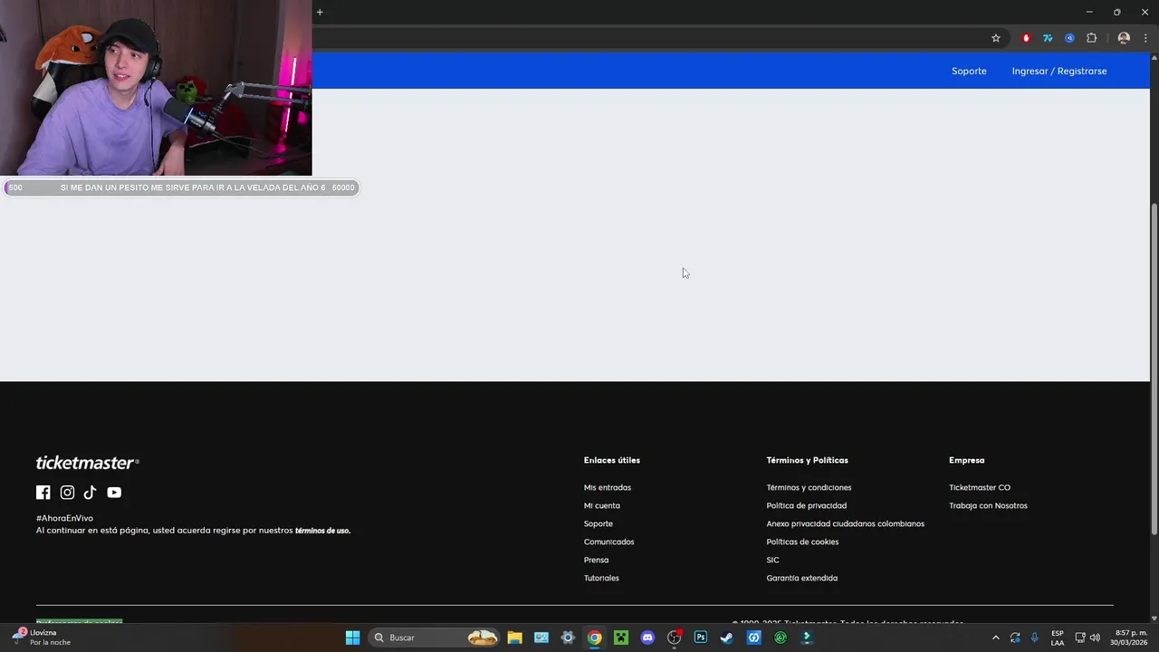Open the Llovizna weather widget
This screenshot has width=1159, height=652.
(43, 638)
